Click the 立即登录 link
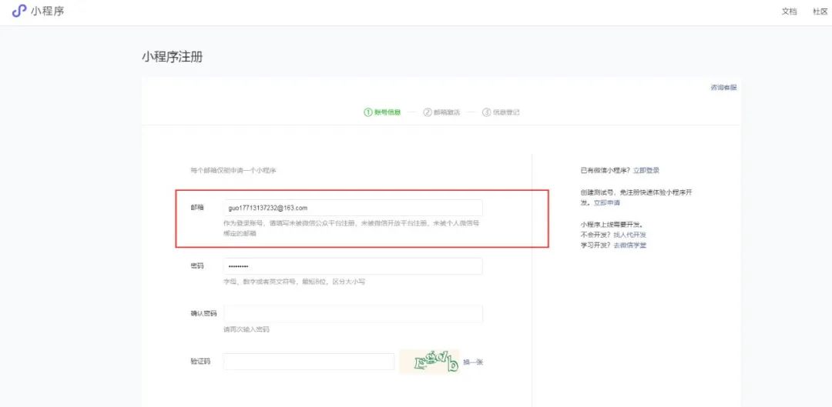The image size is (832, 407). point(646,171)
